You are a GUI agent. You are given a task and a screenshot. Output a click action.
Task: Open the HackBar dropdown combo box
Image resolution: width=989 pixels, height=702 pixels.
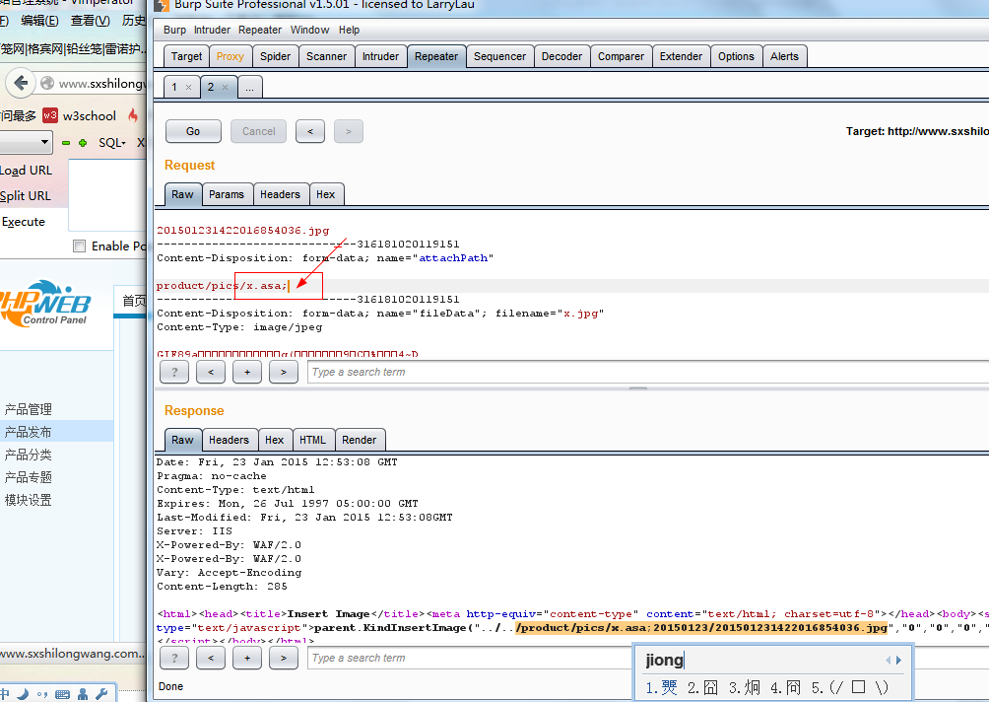coord(27,142)
